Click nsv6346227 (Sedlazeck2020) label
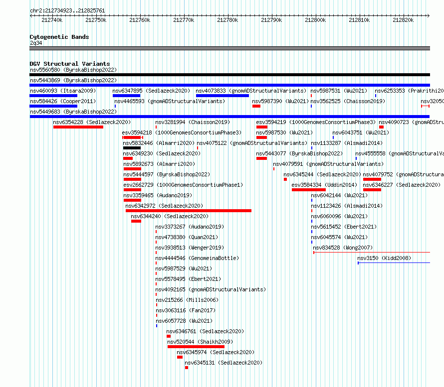This screenshot has width=444, height=387. tap(402, 185)
